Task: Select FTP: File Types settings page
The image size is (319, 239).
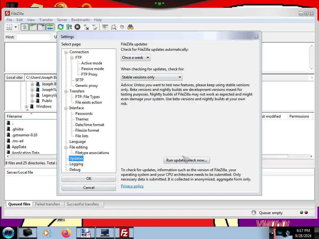Action: click(x=88, y=97)
